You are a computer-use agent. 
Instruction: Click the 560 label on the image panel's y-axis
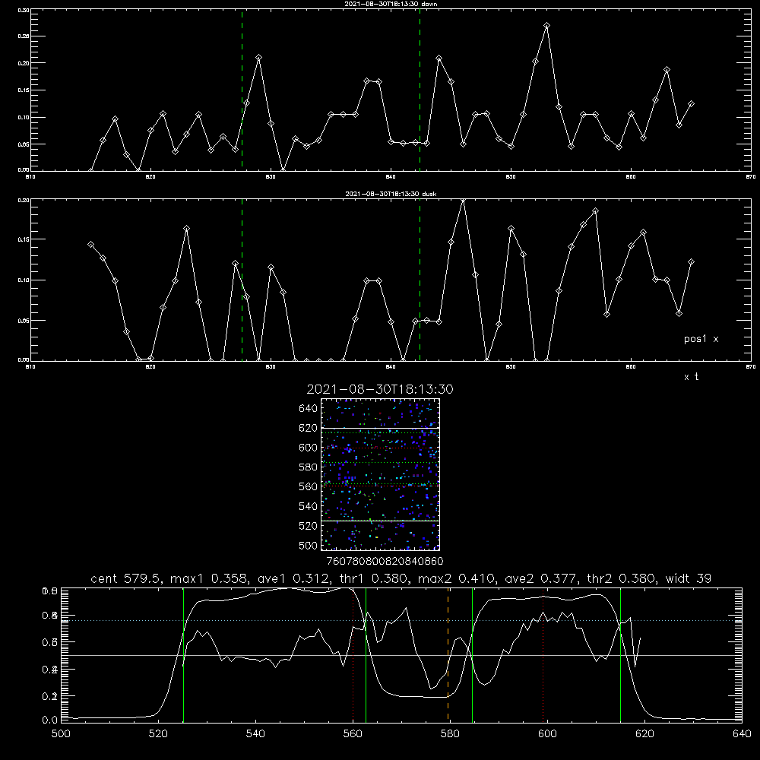[309, 486]
